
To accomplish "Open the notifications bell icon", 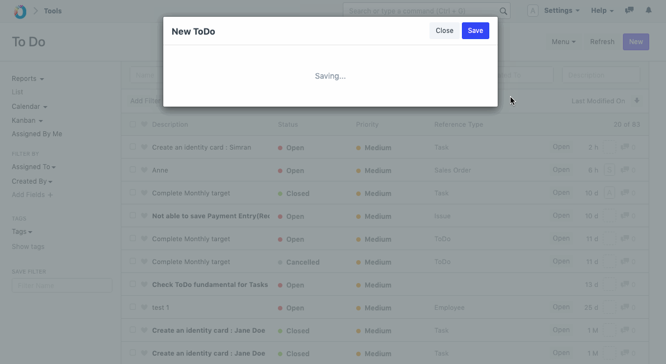I will tap(649, 11).
